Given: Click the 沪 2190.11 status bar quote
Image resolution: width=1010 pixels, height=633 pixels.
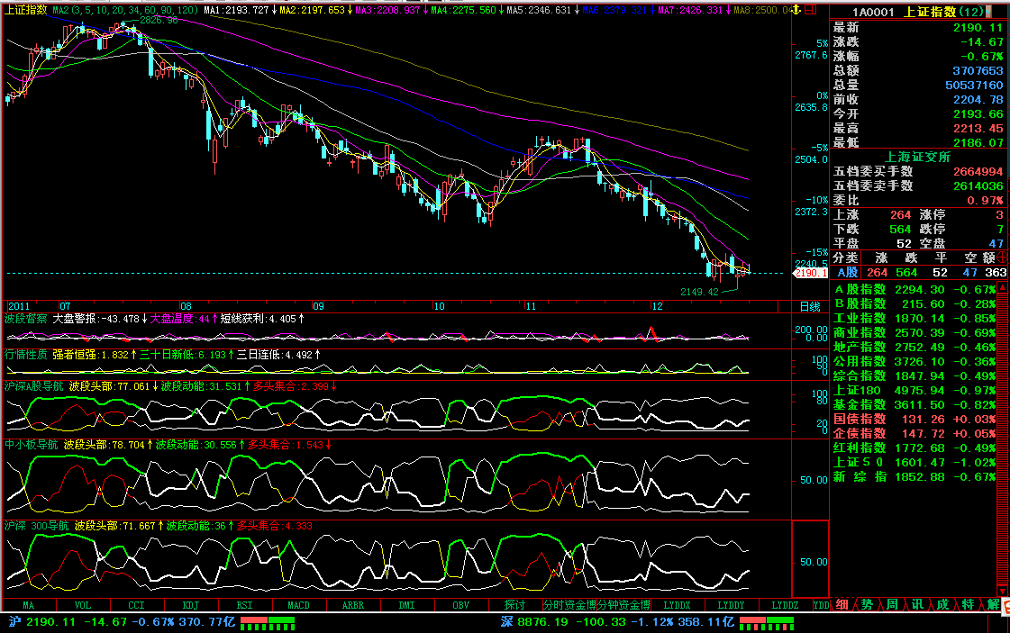Looking at the screenshot, I should [123, 622].
